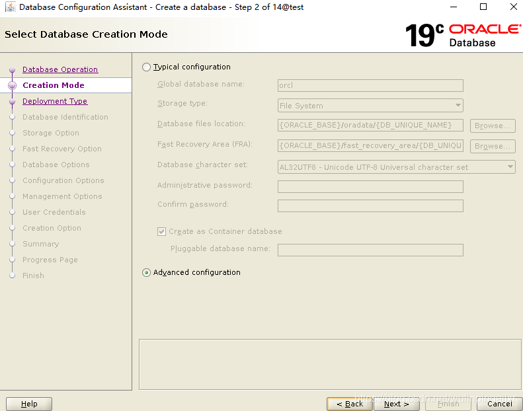Click the Confirm password field

(x=370, y=205)
